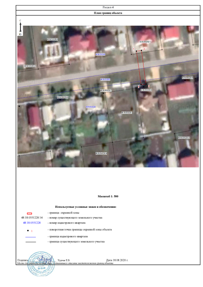Click turning point 1 on the map
Viewport: 203px width, 287px height.
[137, 51]
